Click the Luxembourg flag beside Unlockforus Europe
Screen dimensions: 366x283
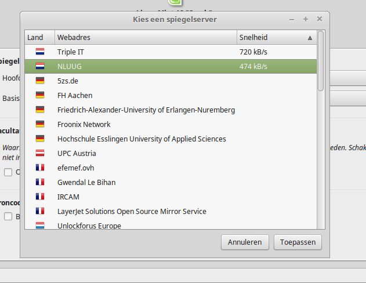tap(40, 226)
